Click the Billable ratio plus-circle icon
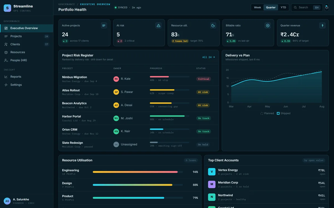 [268, 26]
